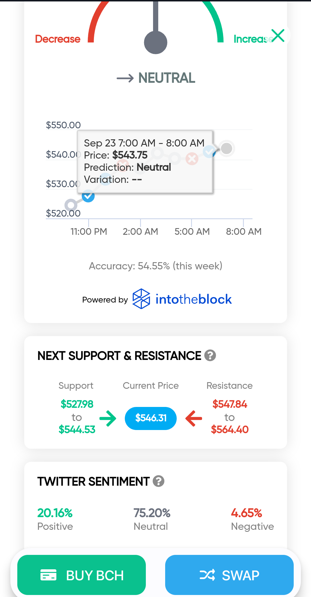Click the 20.16% Positive sentiment value
311x597 pixels.
(x=55, y=513)
